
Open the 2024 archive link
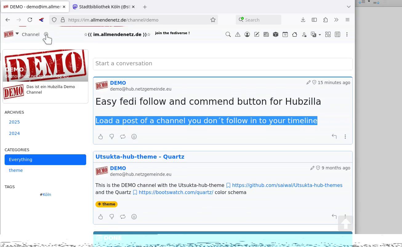[14, 133]
